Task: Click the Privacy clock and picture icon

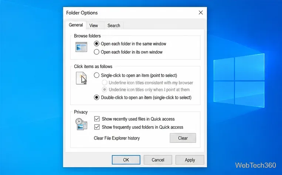Action: pos(81,124)
